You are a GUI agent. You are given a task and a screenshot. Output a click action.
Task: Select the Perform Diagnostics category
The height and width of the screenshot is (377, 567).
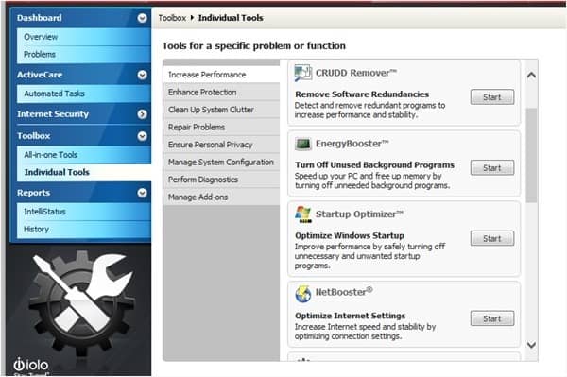click(221, 180)
